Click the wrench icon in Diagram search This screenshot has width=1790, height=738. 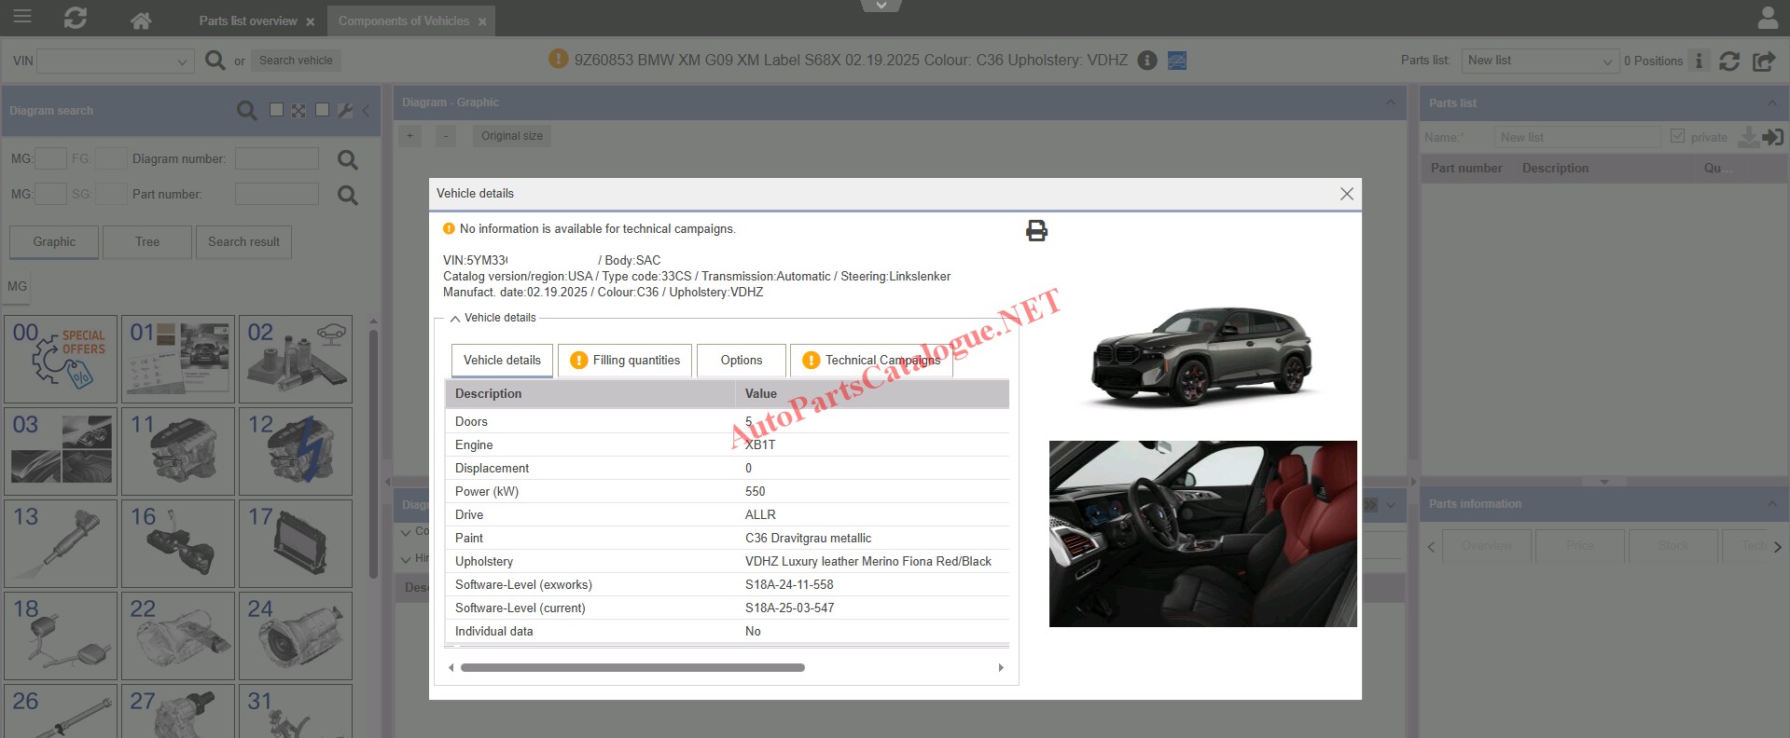coord(345,110)
